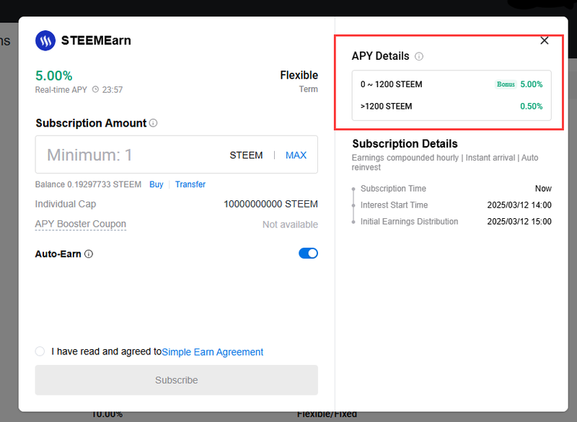The width and height of the screenshot is (577, 422).
Task: Close the STEEMEarn dialog with X
Action: 545,40
